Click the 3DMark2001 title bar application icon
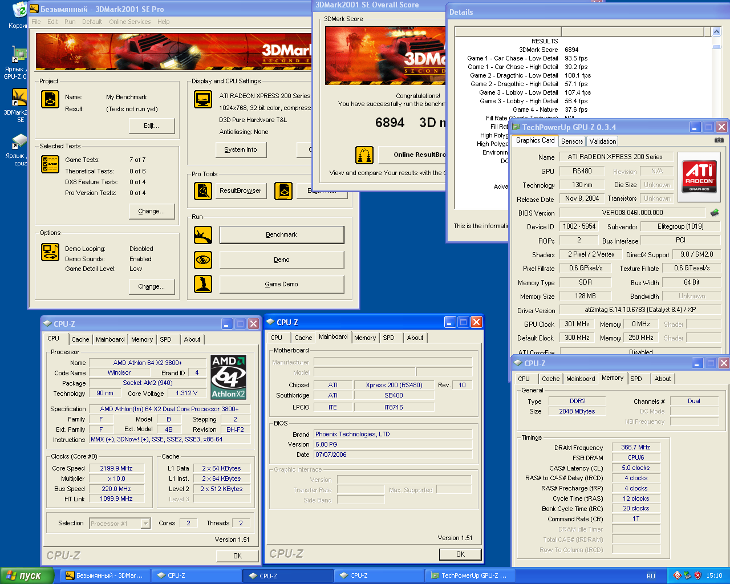 [x=34, y=9]
